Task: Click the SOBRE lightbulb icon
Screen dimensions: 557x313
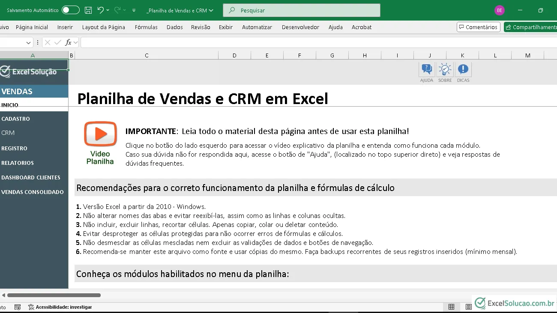Action: pos(445,69)
